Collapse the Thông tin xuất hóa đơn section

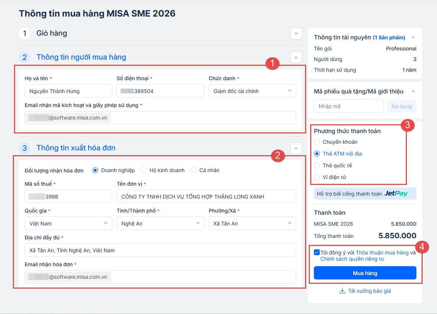pyautogui.click(x=296, y=148)
